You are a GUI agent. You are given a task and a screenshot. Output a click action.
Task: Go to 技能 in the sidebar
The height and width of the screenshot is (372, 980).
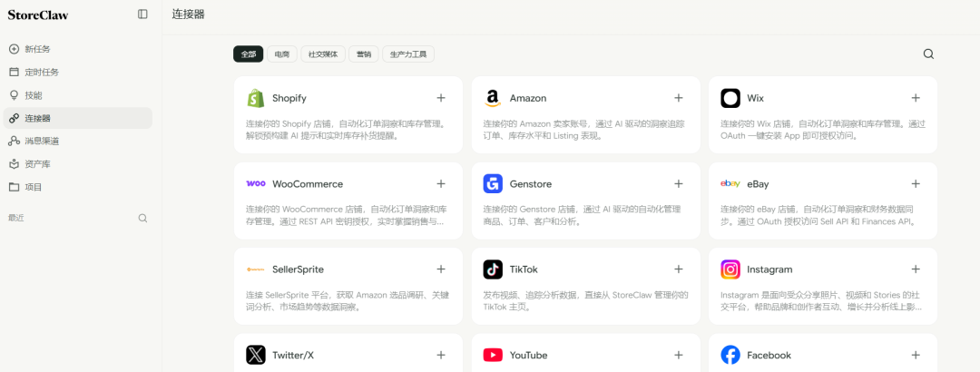(77, 95)
